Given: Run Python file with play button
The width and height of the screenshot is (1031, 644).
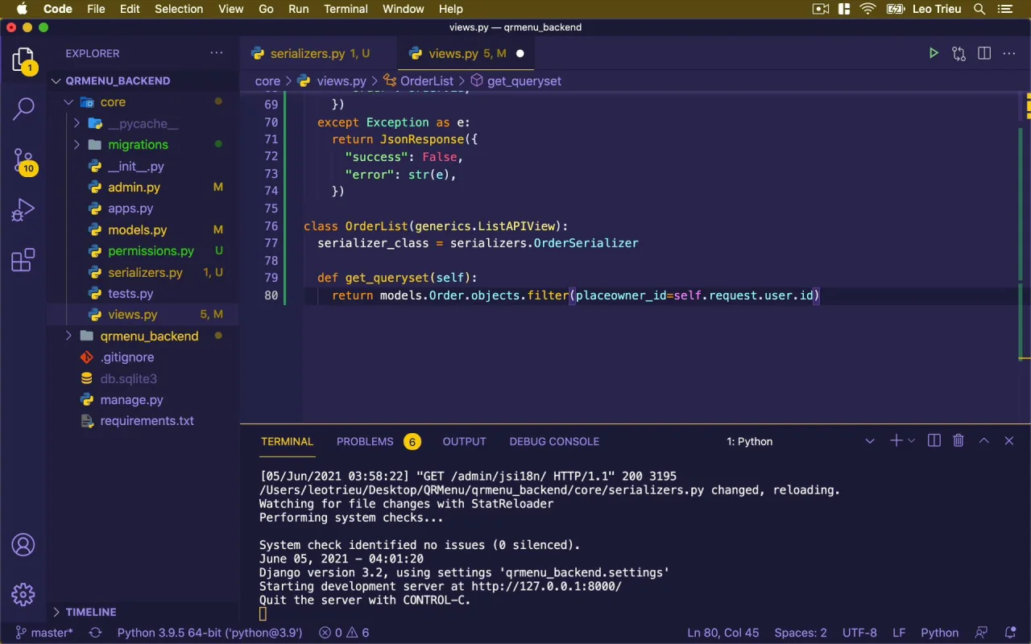Looking at the screenshot, I should click(x=934, y=54).
